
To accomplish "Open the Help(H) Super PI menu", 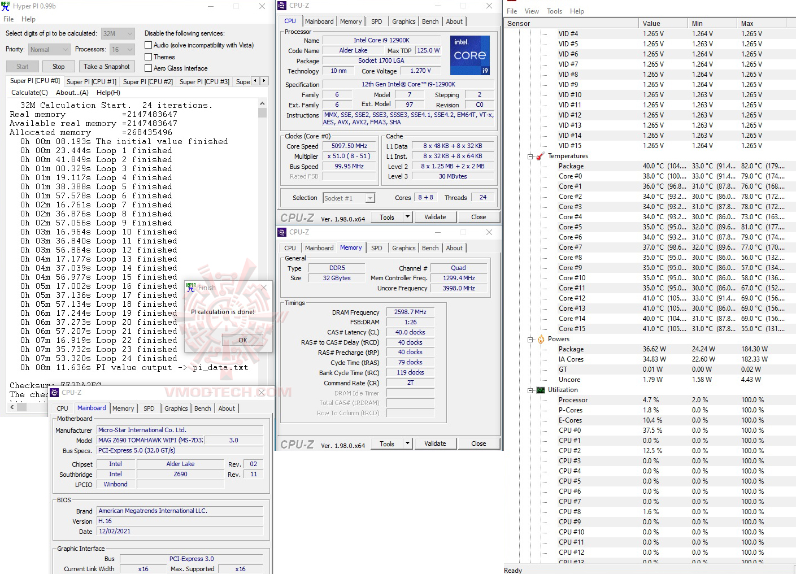I will point(108,93).
